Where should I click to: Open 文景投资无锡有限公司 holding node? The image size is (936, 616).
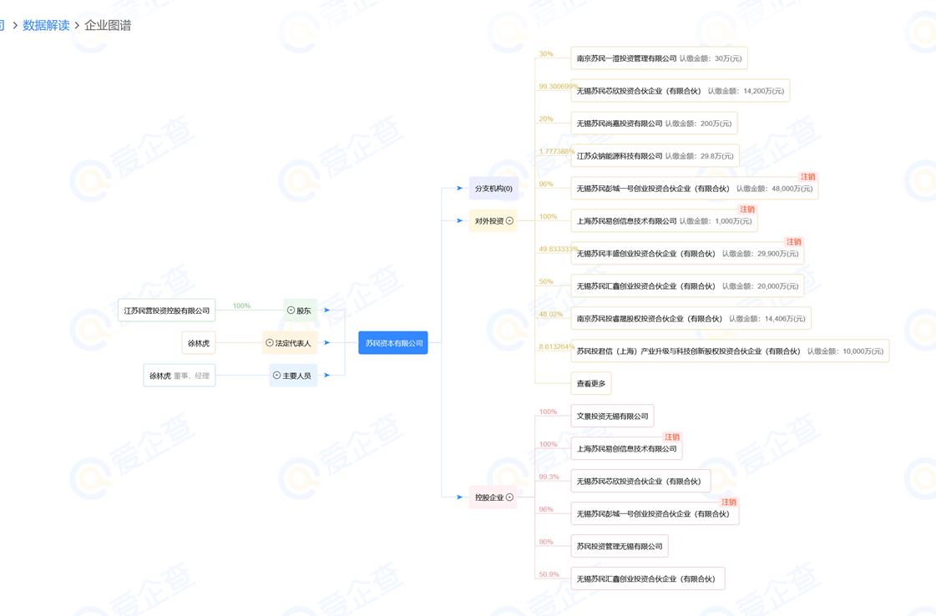tap(613, 416)
